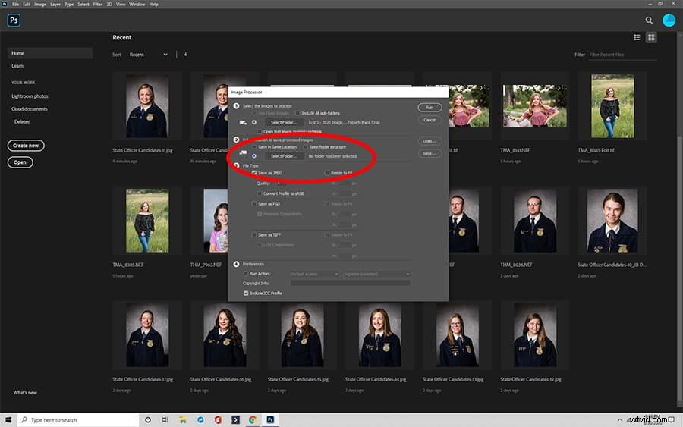683x427 pixels.
Task: Open TMA_8141.NEF thumbnail
Action: (x=535, y=105)
